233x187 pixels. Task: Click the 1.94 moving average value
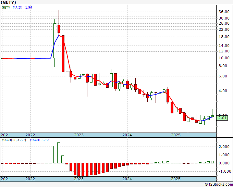click(29, 8)
